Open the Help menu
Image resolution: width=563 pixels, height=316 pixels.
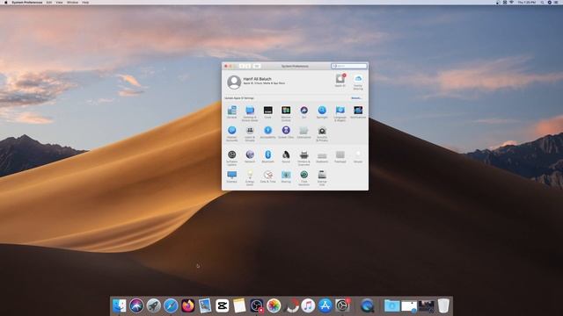[85, 2]
